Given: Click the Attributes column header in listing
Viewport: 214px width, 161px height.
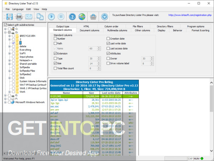Looking at the screenshot, I should 131,93.
